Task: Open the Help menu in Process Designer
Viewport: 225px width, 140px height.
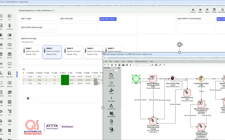Action: 151,61
